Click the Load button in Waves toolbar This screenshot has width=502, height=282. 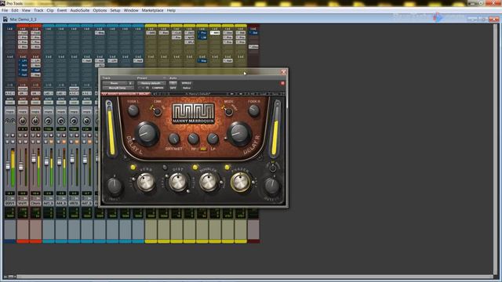tap(263, 94)
